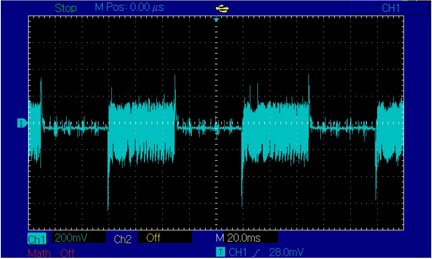This screenshot has width=432, height=259.
Task: Click the yellow Ch2 label
Action: point(122,239)
